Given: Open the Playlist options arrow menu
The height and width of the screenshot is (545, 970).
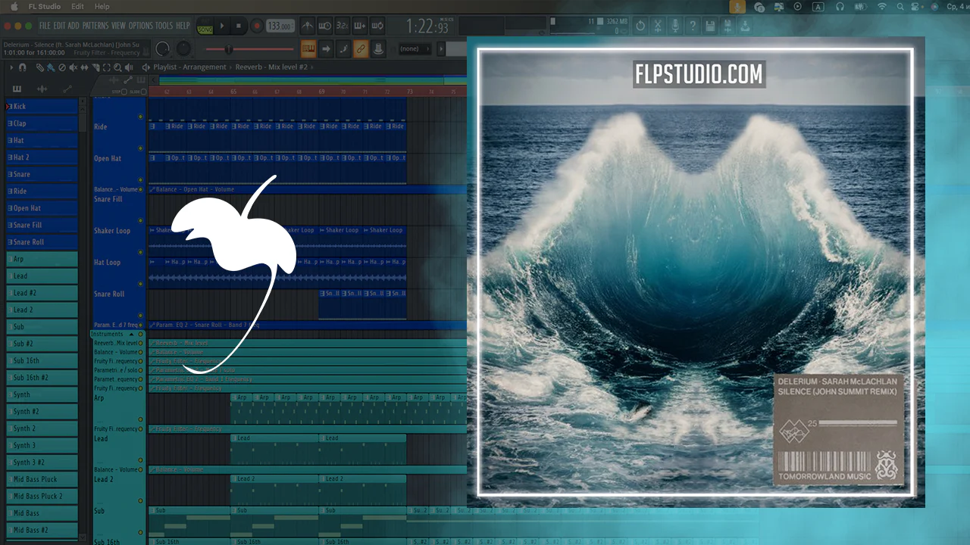Looking at the screenshot, I should click(11, 67).
